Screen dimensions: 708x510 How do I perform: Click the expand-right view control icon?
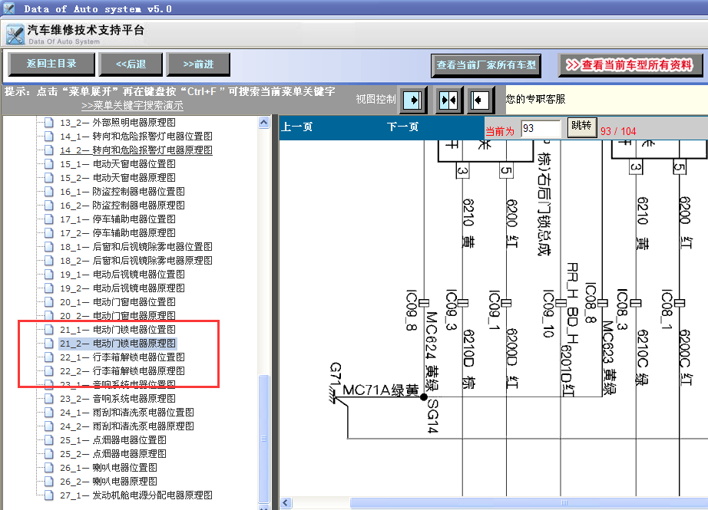pyautogui.click(x=413, y=100)
